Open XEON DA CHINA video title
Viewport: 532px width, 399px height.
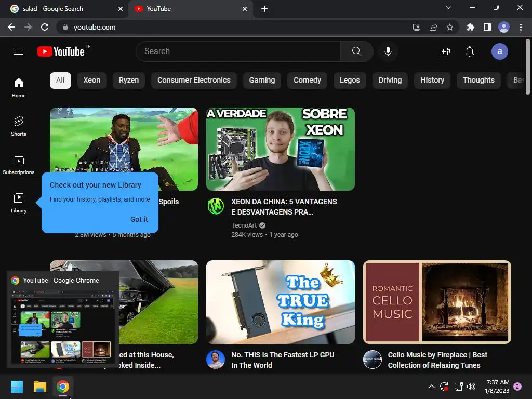pyautogui.click(x=284, y=207)
